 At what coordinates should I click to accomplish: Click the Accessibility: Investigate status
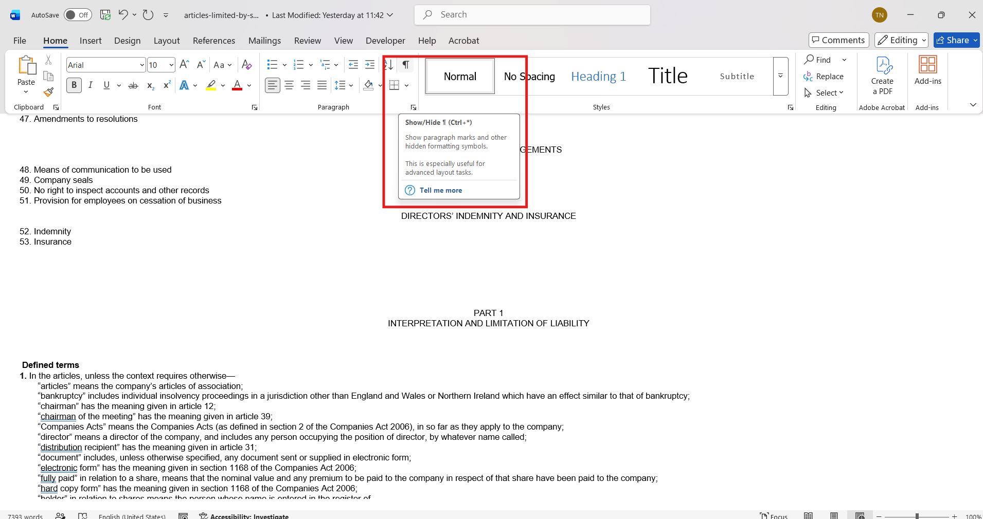pyautogui.click(x=244, y=516)
